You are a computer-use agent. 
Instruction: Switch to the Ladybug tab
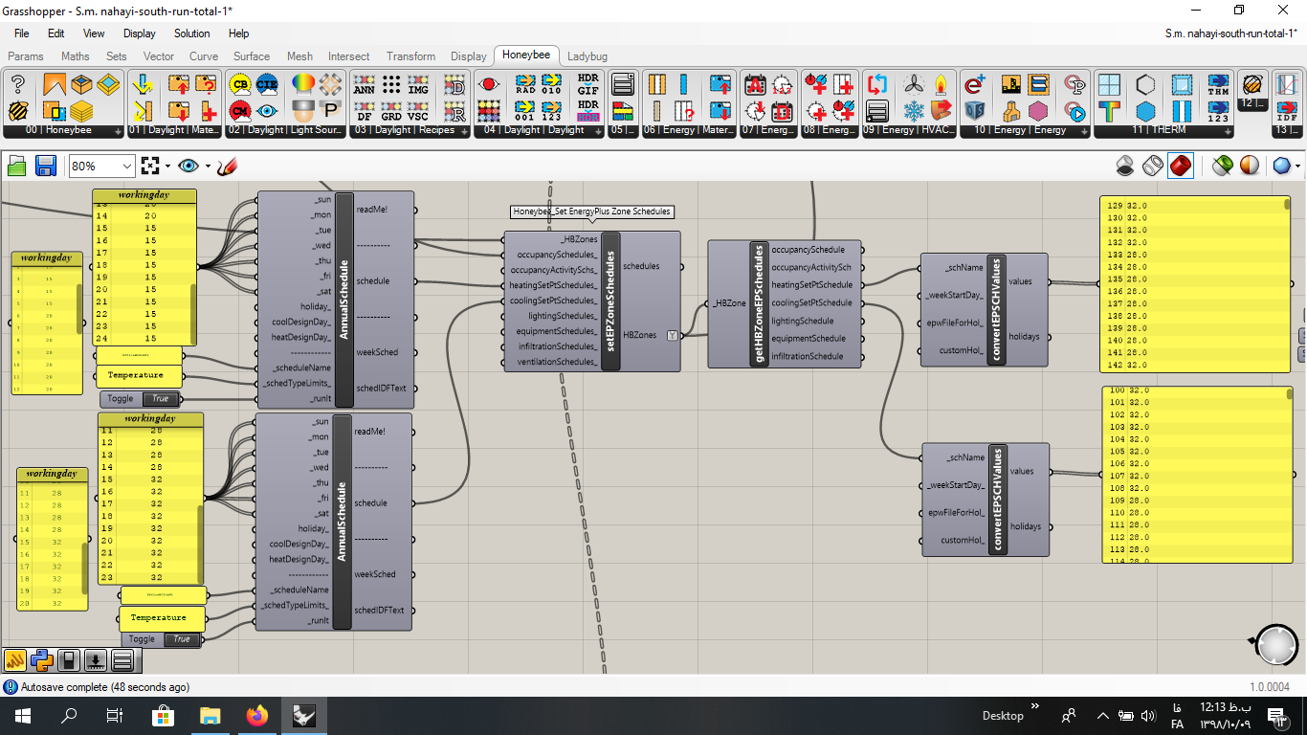(x=587, y=56)
